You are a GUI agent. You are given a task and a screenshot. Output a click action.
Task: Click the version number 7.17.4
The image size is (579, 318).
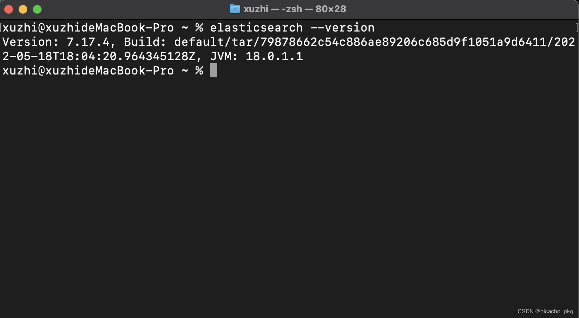(88, 42)
